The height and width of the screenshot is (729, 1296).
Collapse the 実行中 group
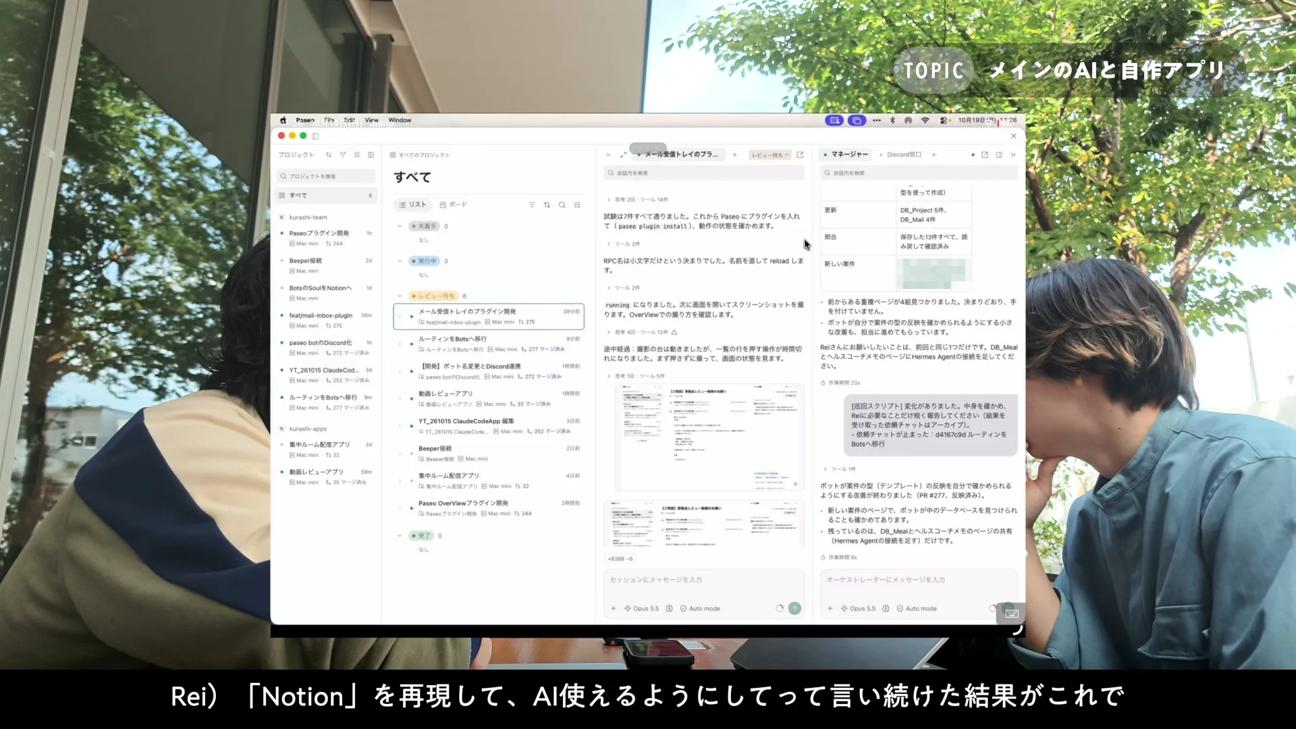click(400, 262)
